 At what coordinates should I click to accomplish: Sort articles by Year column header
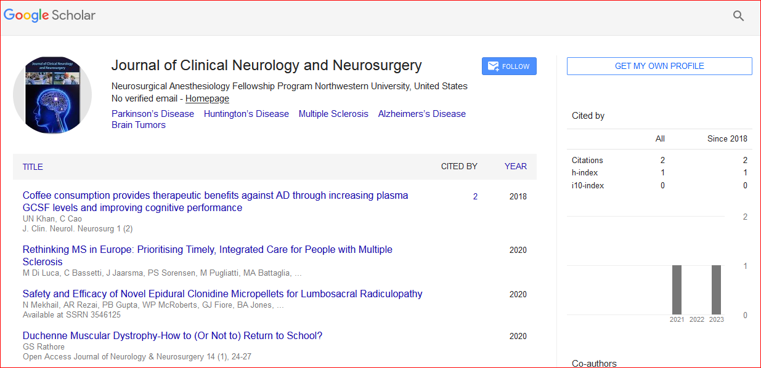click(515, 166)
